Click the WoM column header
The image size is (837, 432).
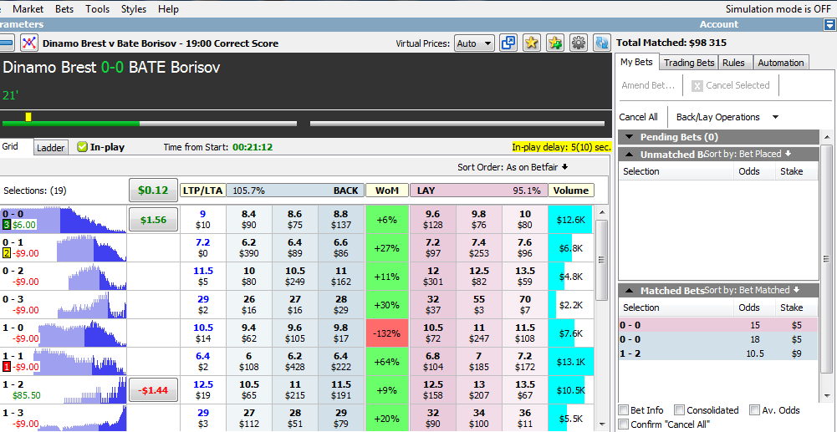(x=387, y=191)
